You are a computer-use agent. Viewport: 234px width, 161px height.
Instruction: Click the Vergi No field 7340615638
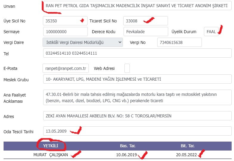click(x=180, y=42)
